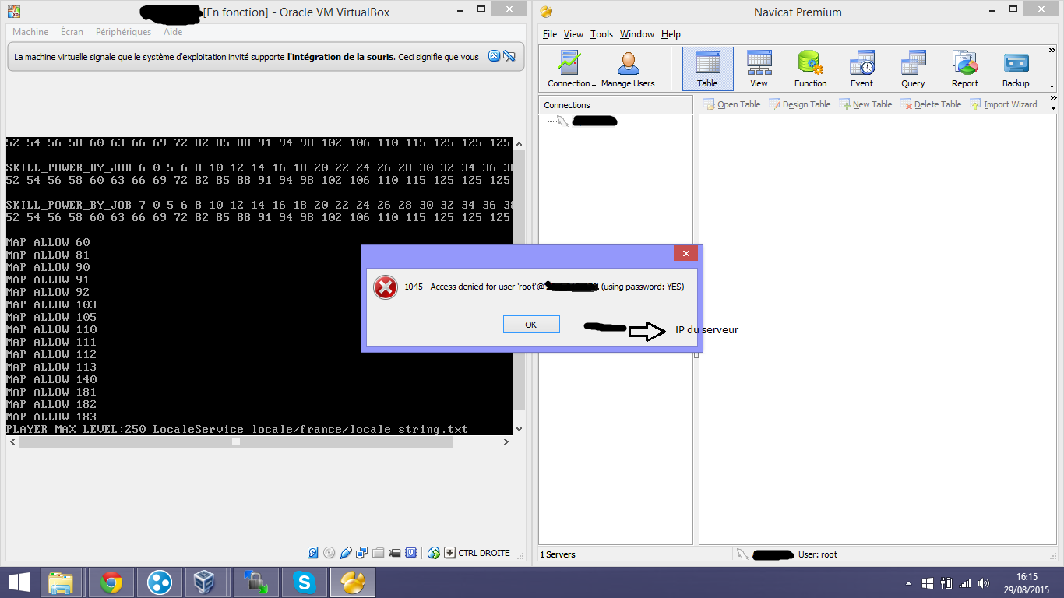Open the File menu in Navicat

click(550, 34)
